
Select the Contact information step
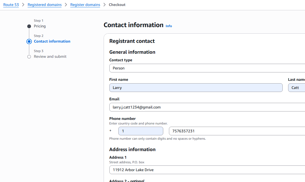(52, 41)
